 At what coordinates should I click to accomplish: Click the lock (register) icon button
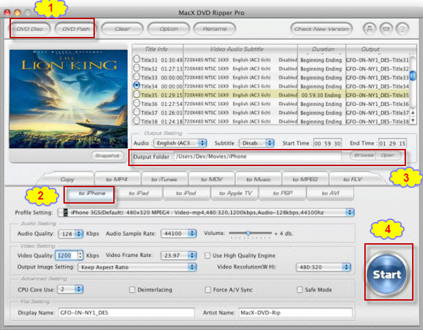point(369,29)
